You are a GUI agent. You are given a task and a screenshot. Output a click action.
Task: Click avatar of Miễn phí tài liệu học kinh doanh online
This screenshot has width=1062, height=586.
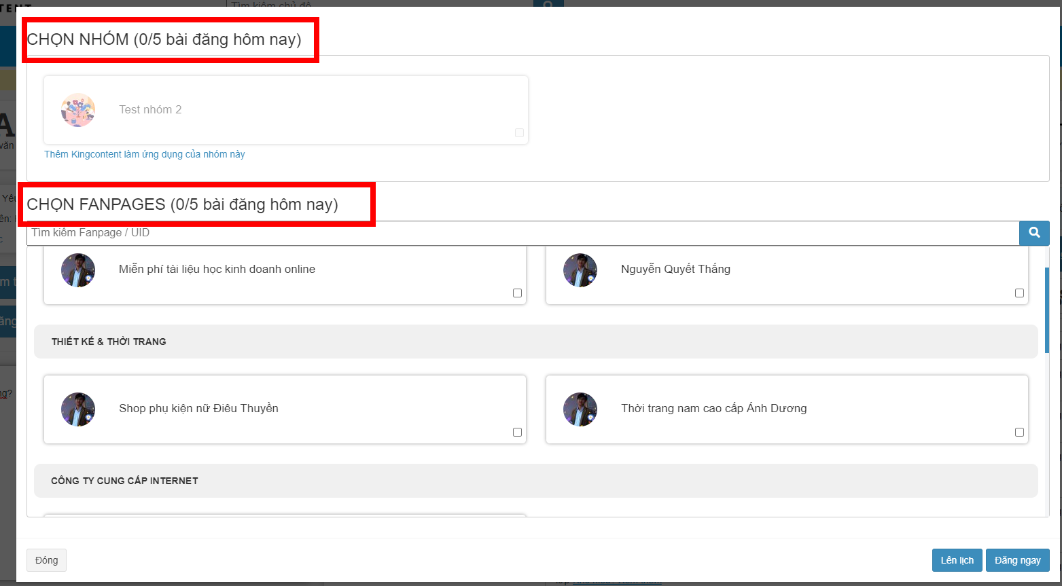78,270
